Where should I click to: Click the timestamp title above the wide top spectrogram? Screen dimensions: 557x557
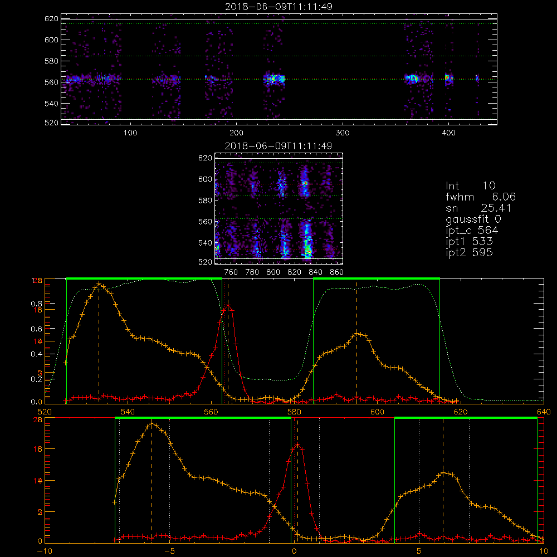point(278,7)
